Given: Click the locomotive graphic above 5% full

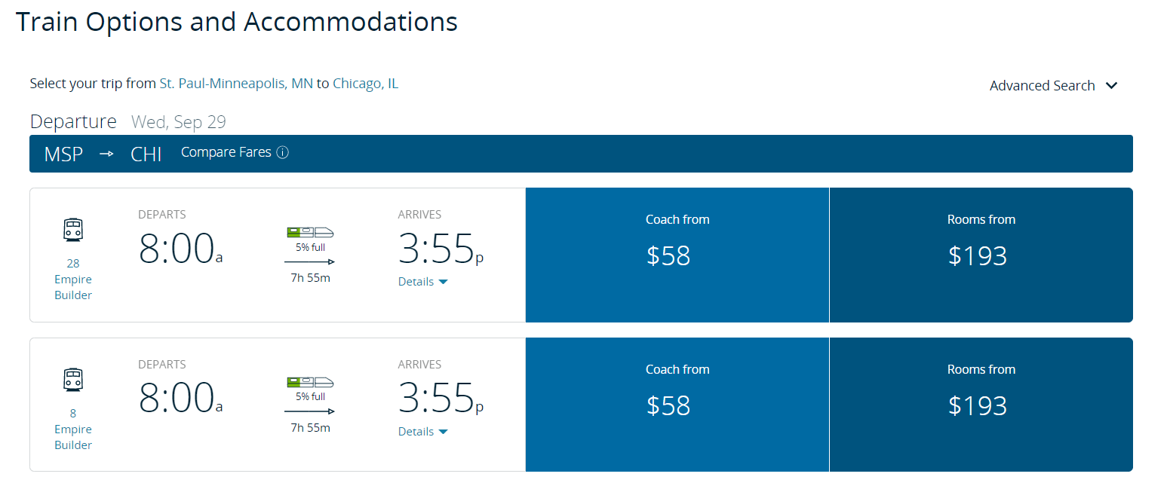Looking at the screenshot, I should pos(310,231).
